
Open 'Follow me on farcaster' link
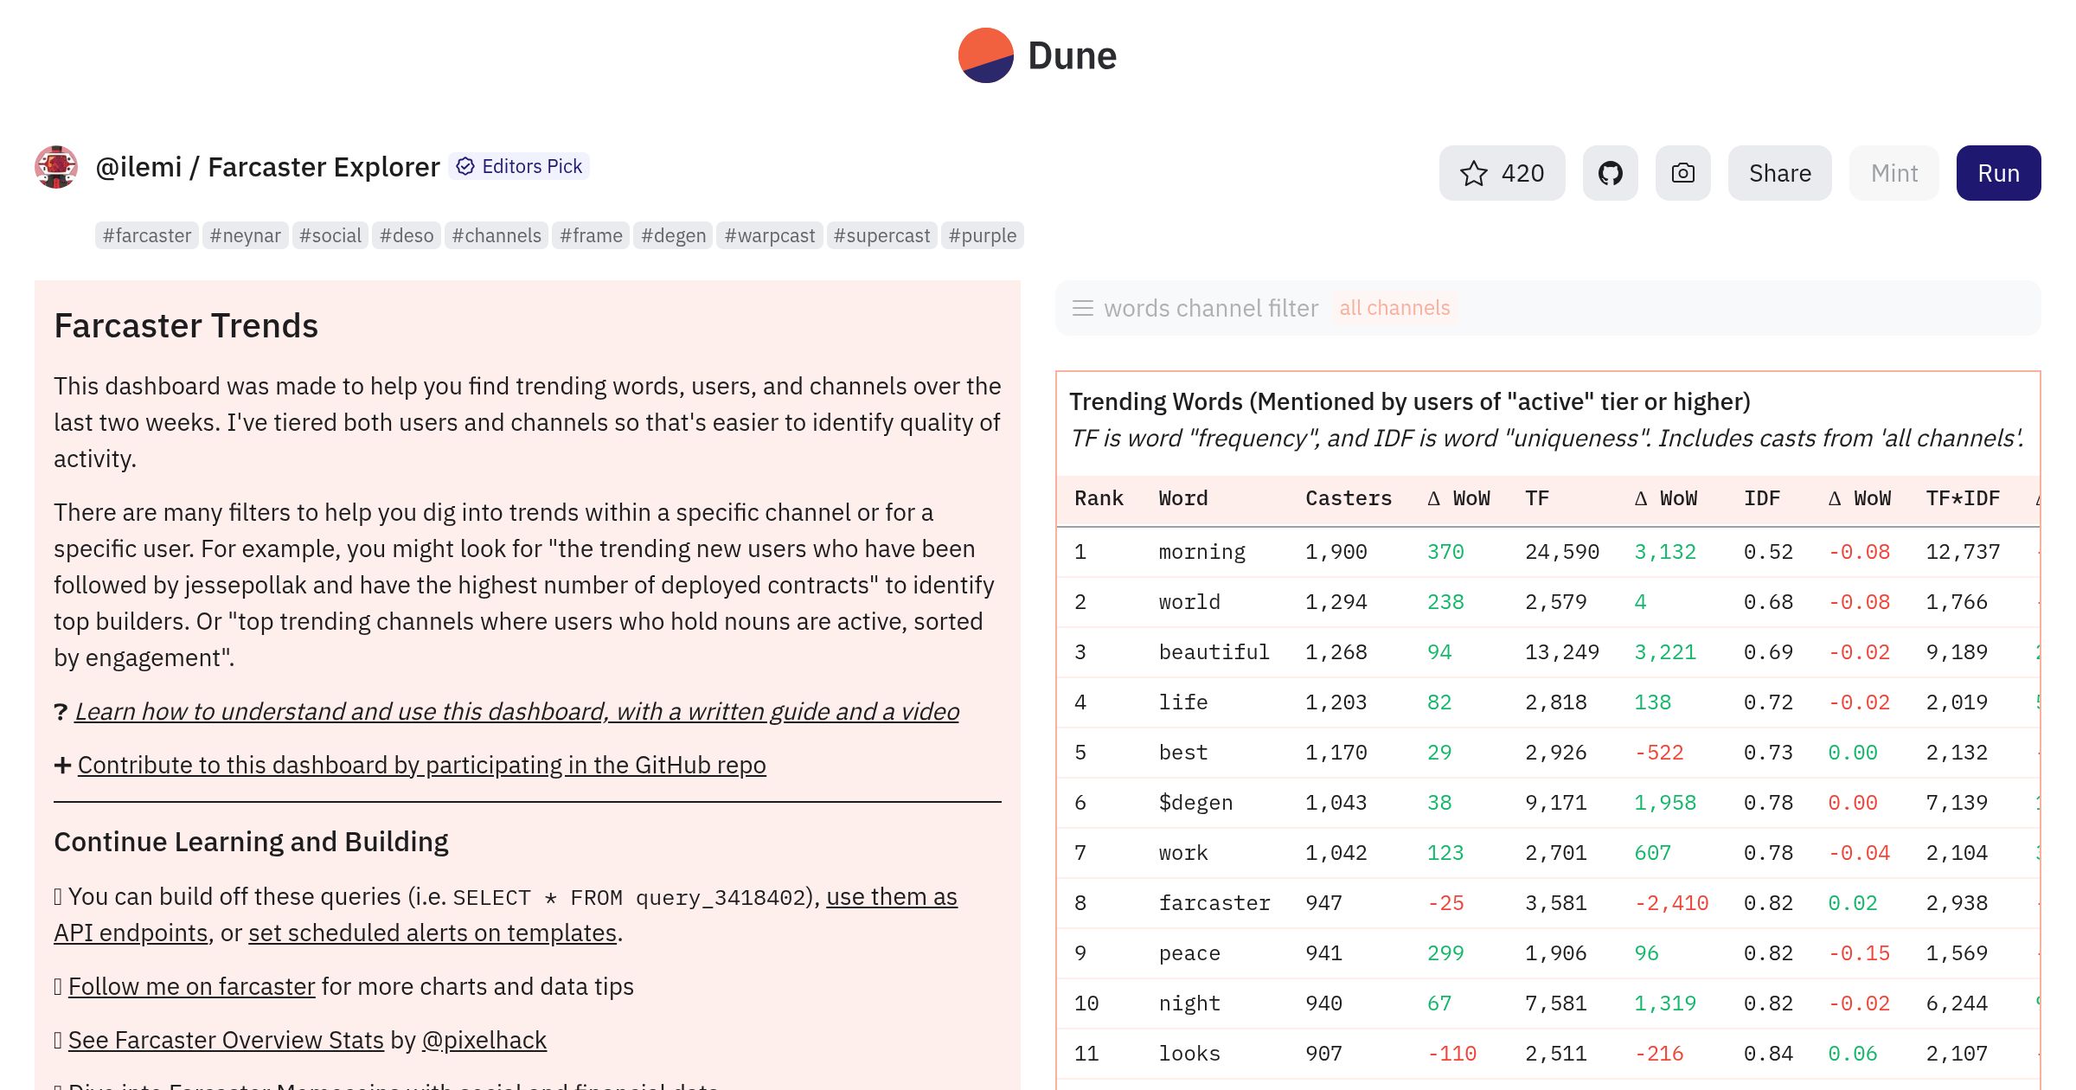click(191, 986)
